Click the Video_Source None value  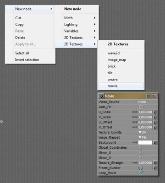coord(142,102)
